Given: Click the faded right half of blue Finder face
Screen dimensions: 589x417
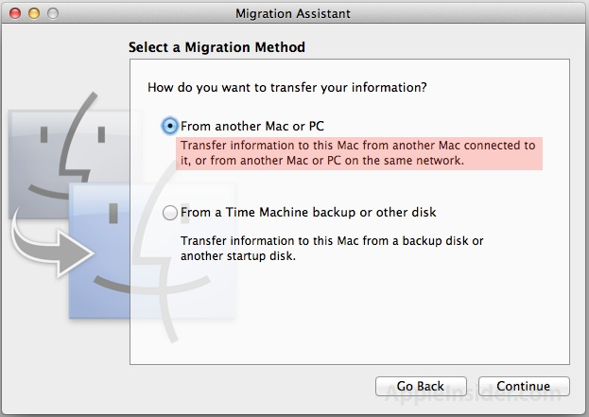Looking at the screenshot, I should tap(182, 251).
